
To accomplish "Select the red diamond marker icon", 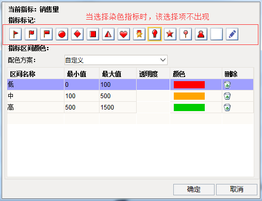I will (x=77, y=34).
